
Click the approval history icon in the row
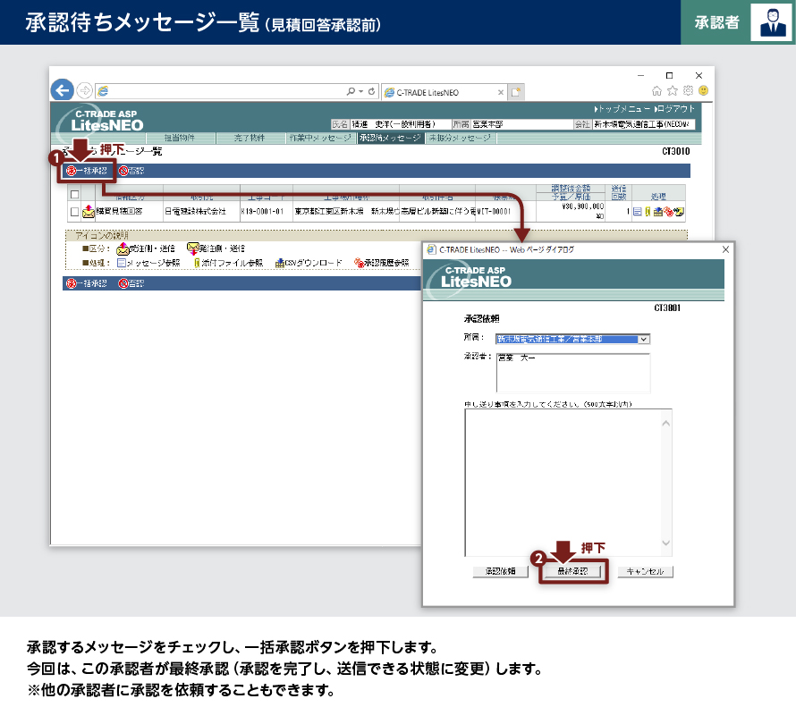click(667, 212)
